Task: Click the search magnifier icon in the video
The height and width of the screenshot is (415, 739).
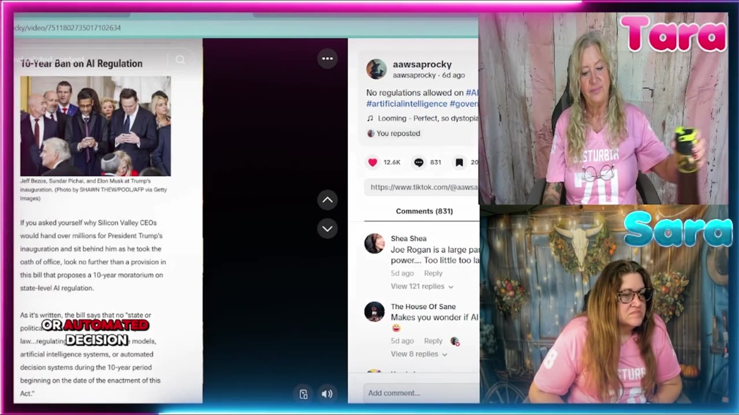Action: point(180,59)
